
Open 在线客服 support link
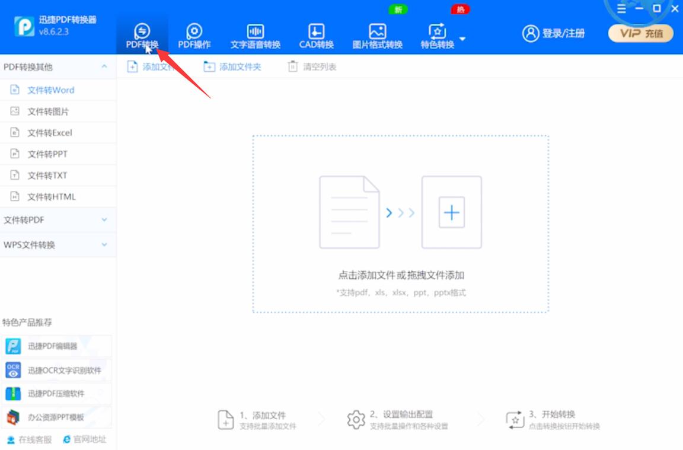pos(29,439)
